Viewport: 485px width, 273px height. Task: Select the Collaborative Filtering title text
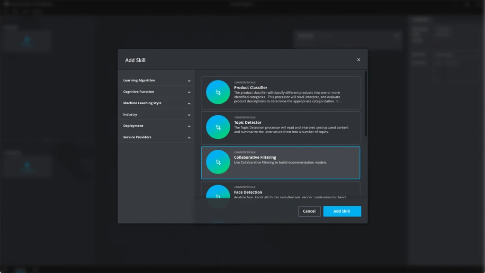(255, 157)
